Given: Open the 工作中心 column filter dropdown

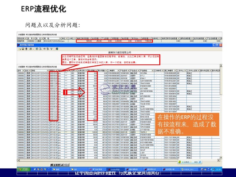Looking at the screenshot, I should pos(185,71).
